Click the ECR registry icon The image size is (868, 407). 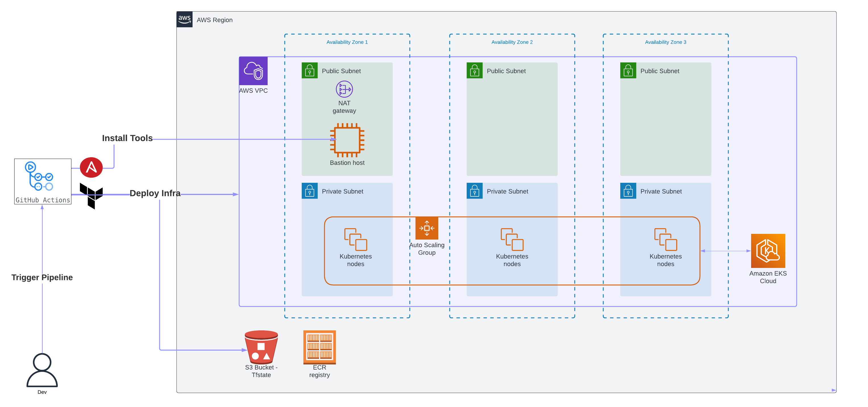point(319,347)
